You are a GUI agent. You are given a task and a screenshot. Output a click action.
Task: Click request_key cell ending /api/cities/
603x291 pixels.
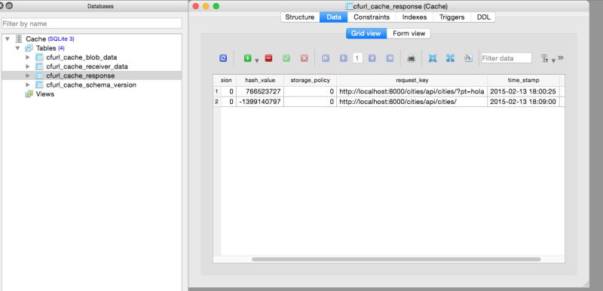click(412, 102)
